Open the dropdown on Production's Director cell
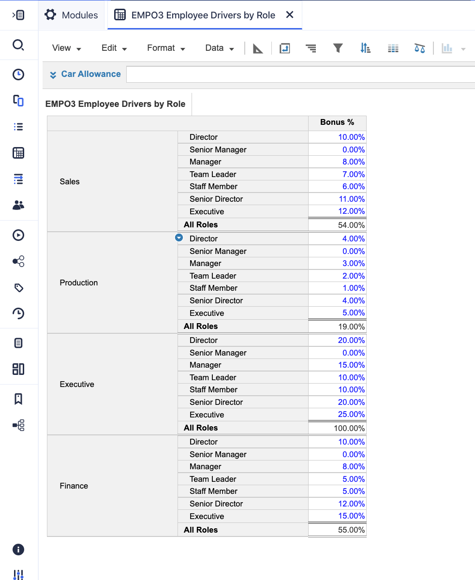The image size is (475, 580). 179,238
